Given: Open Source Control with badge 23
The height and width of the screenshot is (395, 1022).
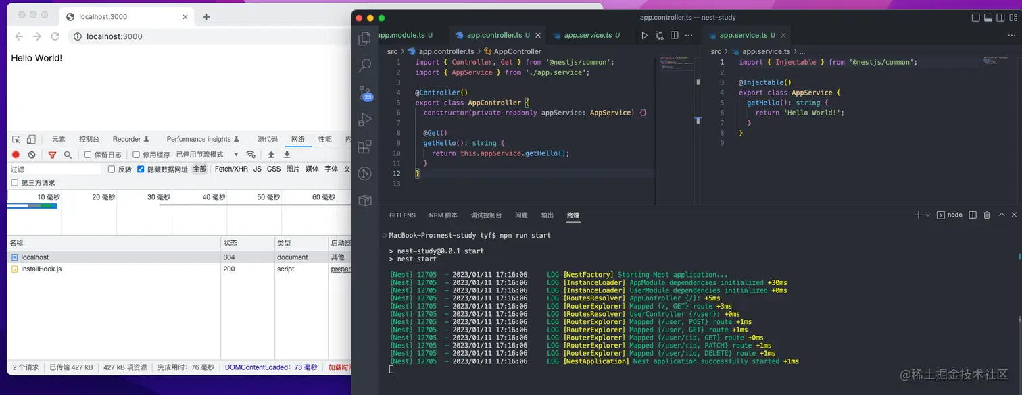Looking at the screenshot, I should tap(365, 93).
